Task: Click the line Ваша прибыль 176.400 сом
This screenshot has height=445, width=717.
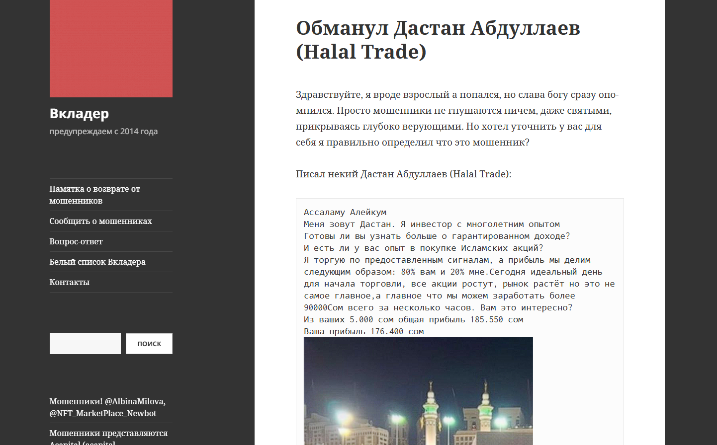Action: click(364, 331)
